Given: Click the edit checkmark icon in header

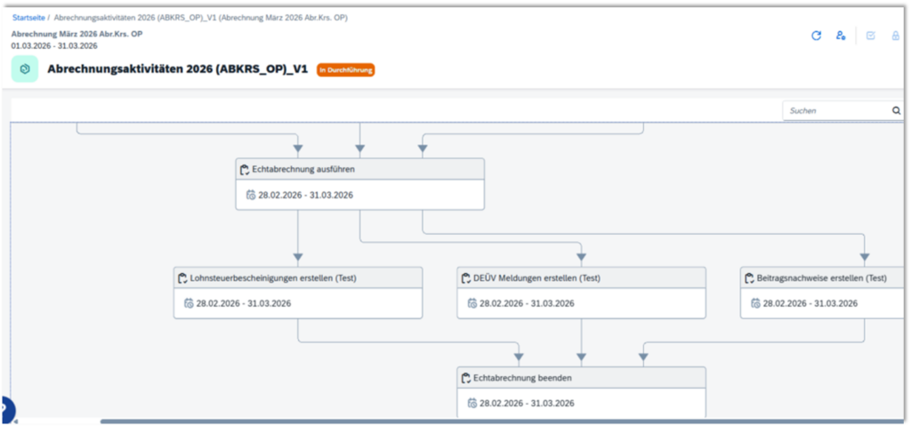Looking at the screenshot, I should (871, 36).
